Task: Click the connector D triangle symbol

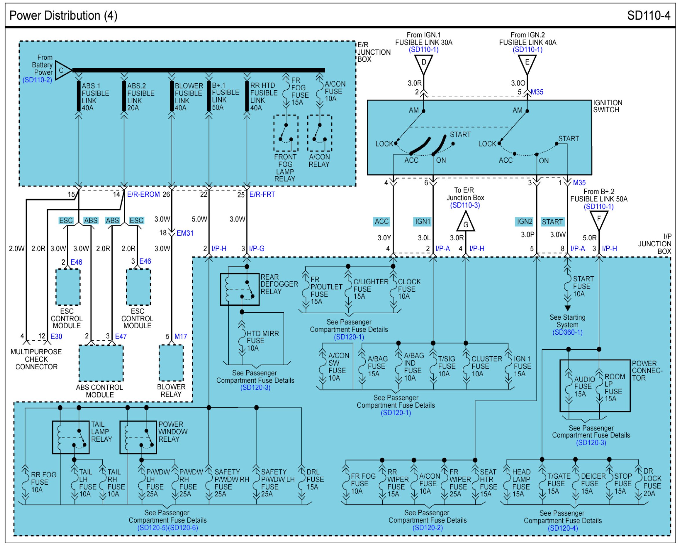Action: coord(424,63)
